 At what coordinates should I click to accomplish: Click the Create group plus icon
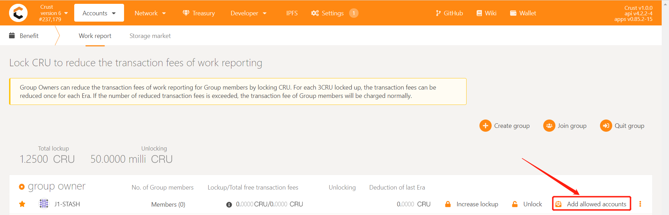(485, 125)
